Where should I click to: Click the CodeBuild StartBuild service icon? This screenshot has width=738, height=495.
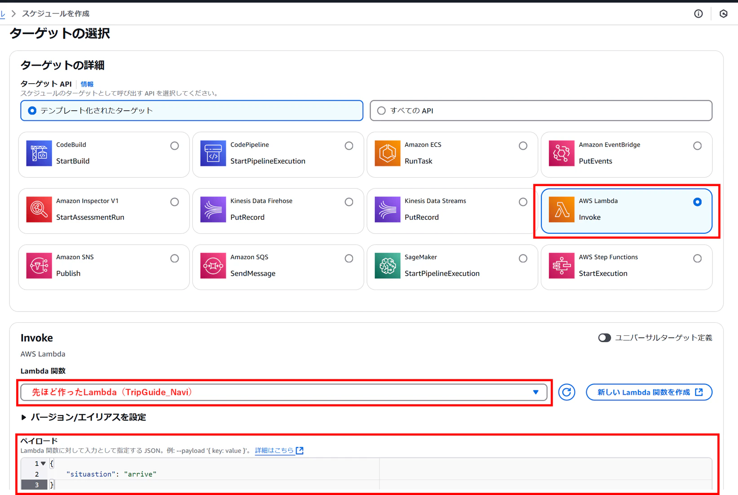point(39,153)
